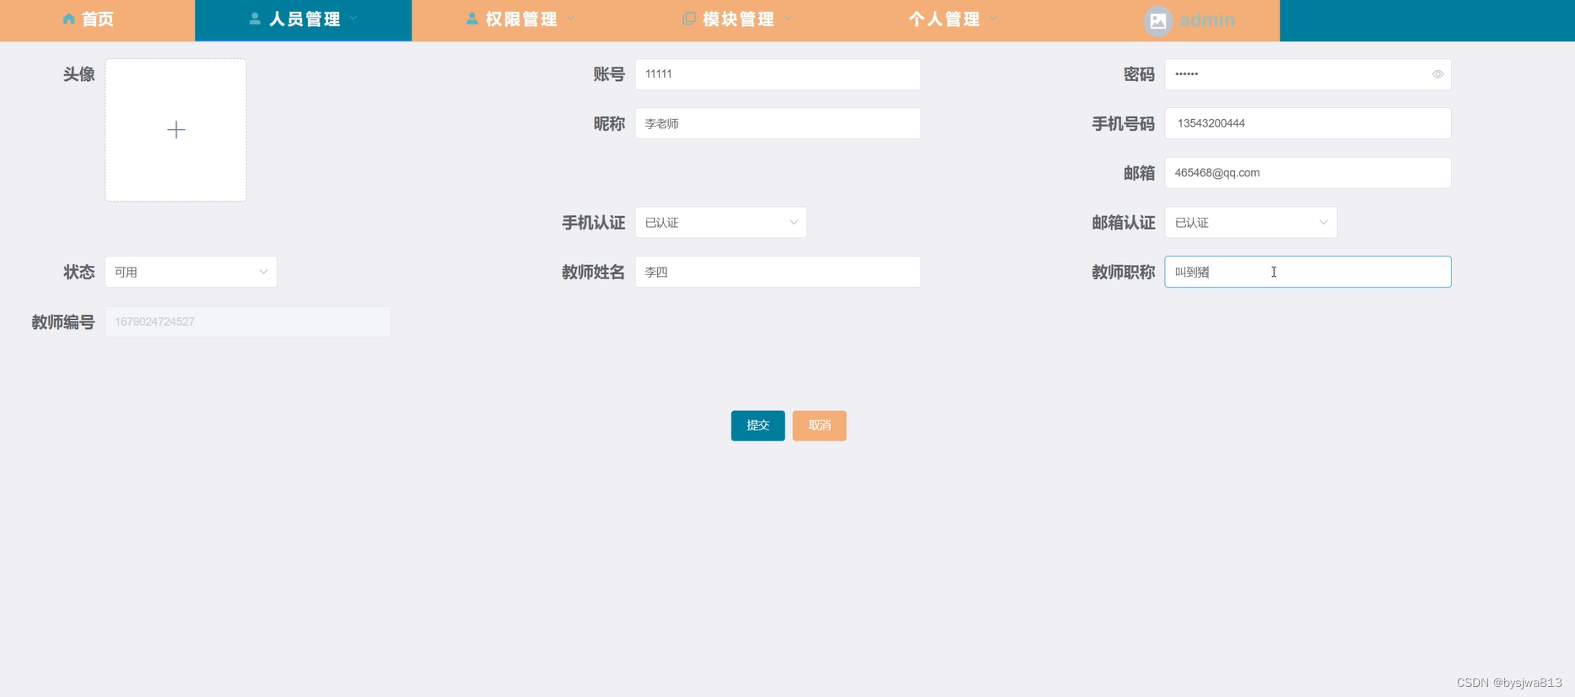Open the 手机认证 dropdown
The height and width of the screenshot is (697, 1575).
tap(720, 223)
